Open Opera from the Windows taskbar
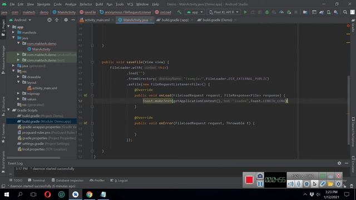This screenshot has height=200, width=356. 48,194
